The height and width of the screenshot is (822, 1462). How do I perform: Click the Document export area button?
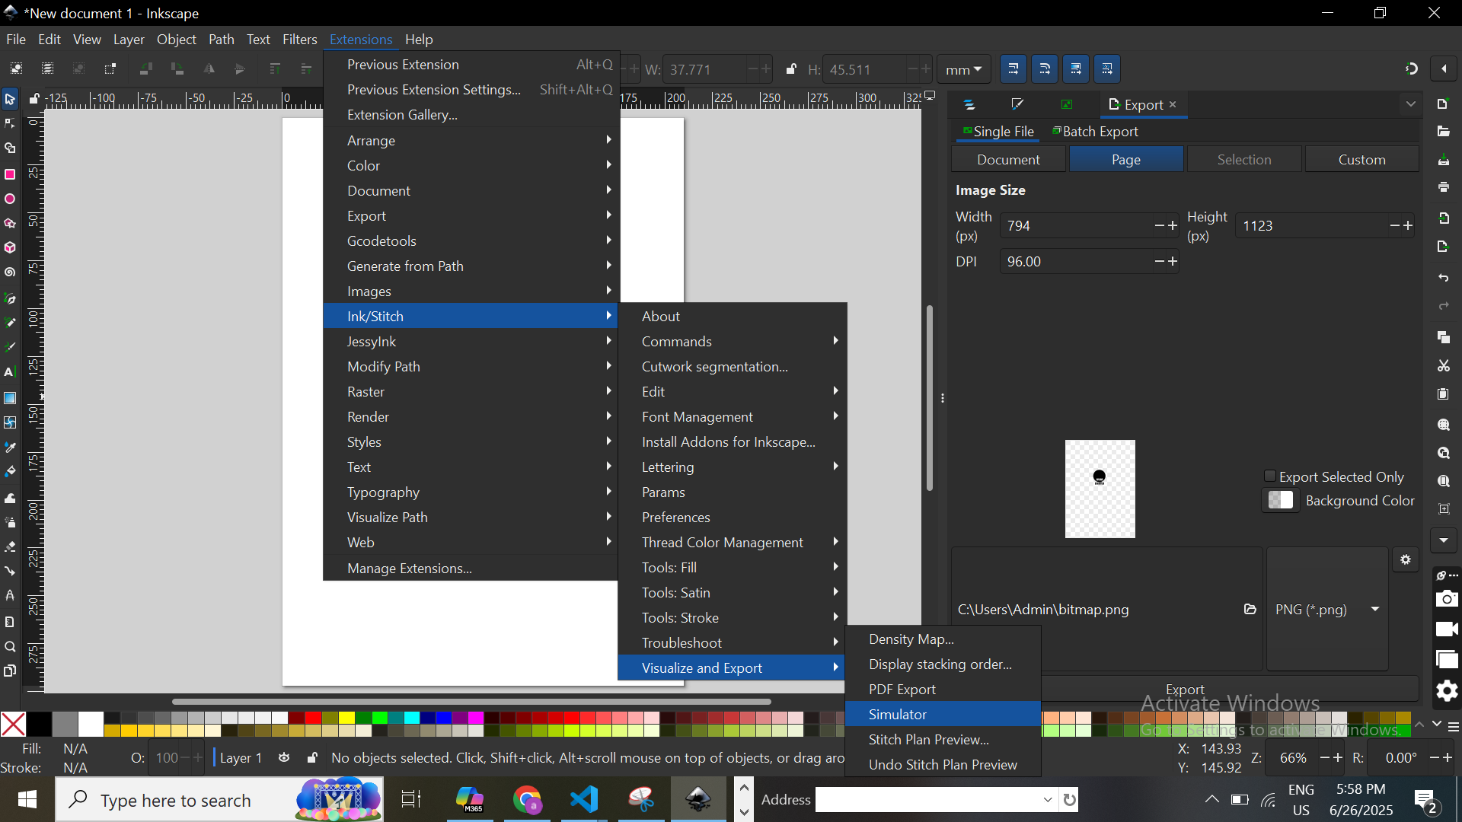[1008, 159]
